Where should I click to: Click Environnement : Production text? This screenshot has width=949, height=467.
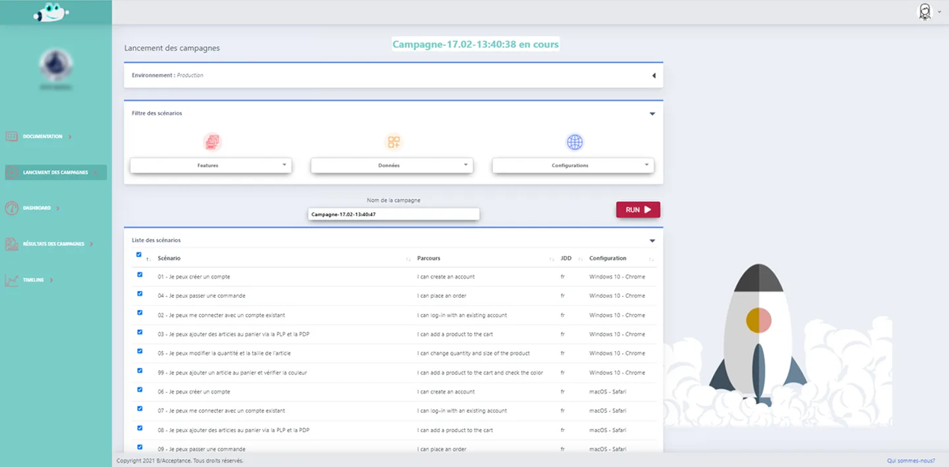[167, 75]
